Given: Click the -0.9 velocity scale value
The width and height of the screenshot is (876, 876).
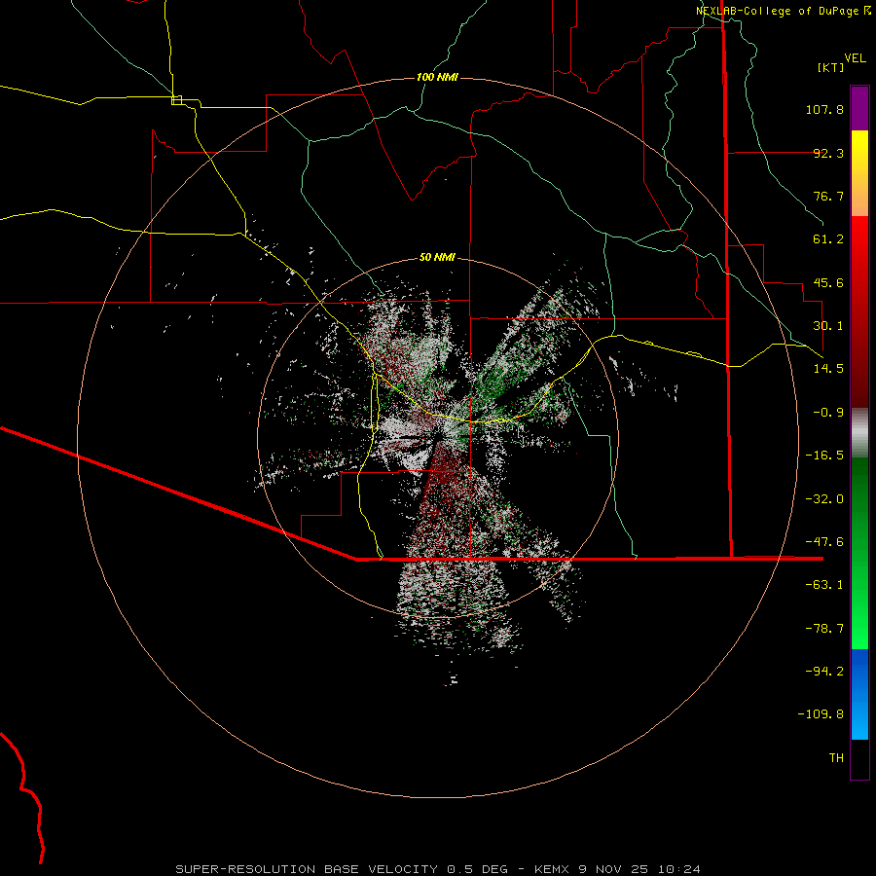Looking at the screenshot, I should point(828,413).
